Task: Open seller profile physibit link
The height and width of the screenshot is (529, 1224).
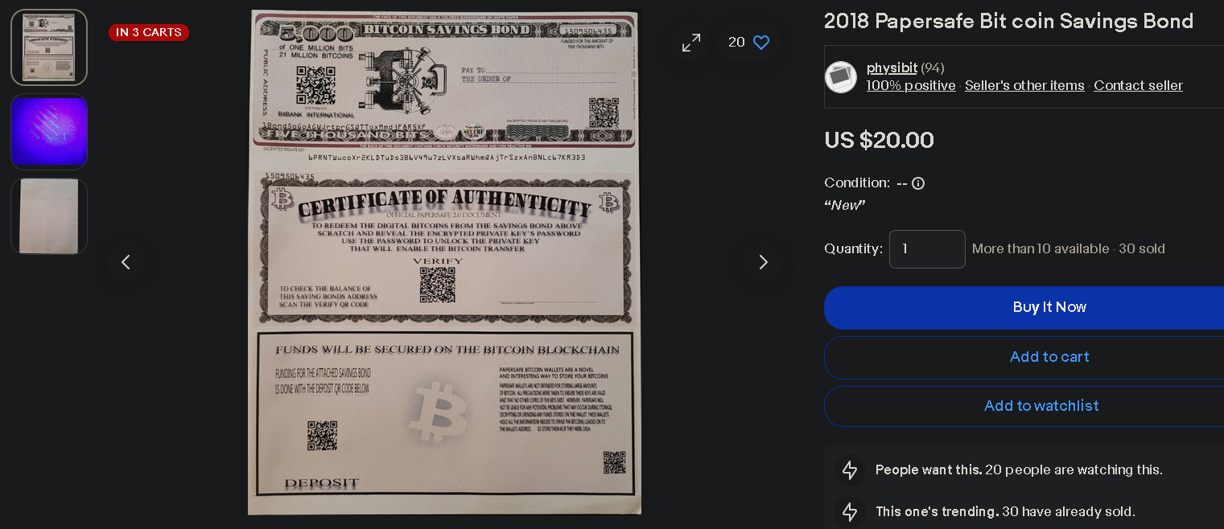Action: pos(892,68)
